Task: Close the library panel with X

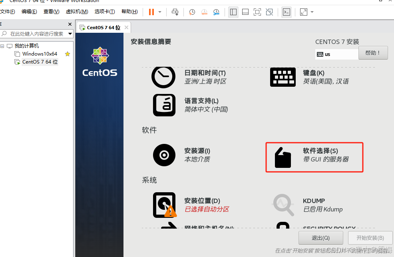Action: [x=70, y=24]
